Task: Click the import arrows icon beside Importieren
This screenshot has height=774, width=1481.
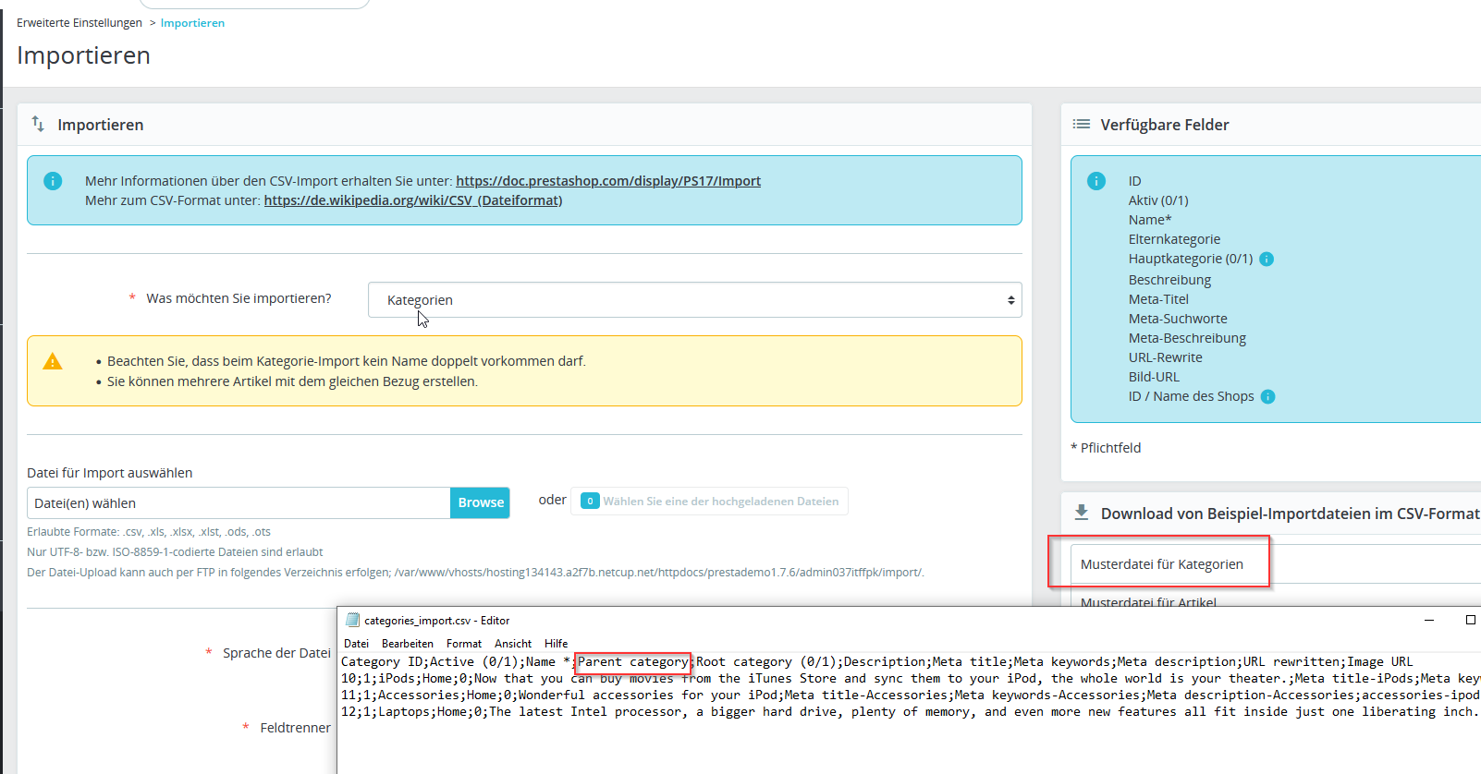Action: [38, 124]
